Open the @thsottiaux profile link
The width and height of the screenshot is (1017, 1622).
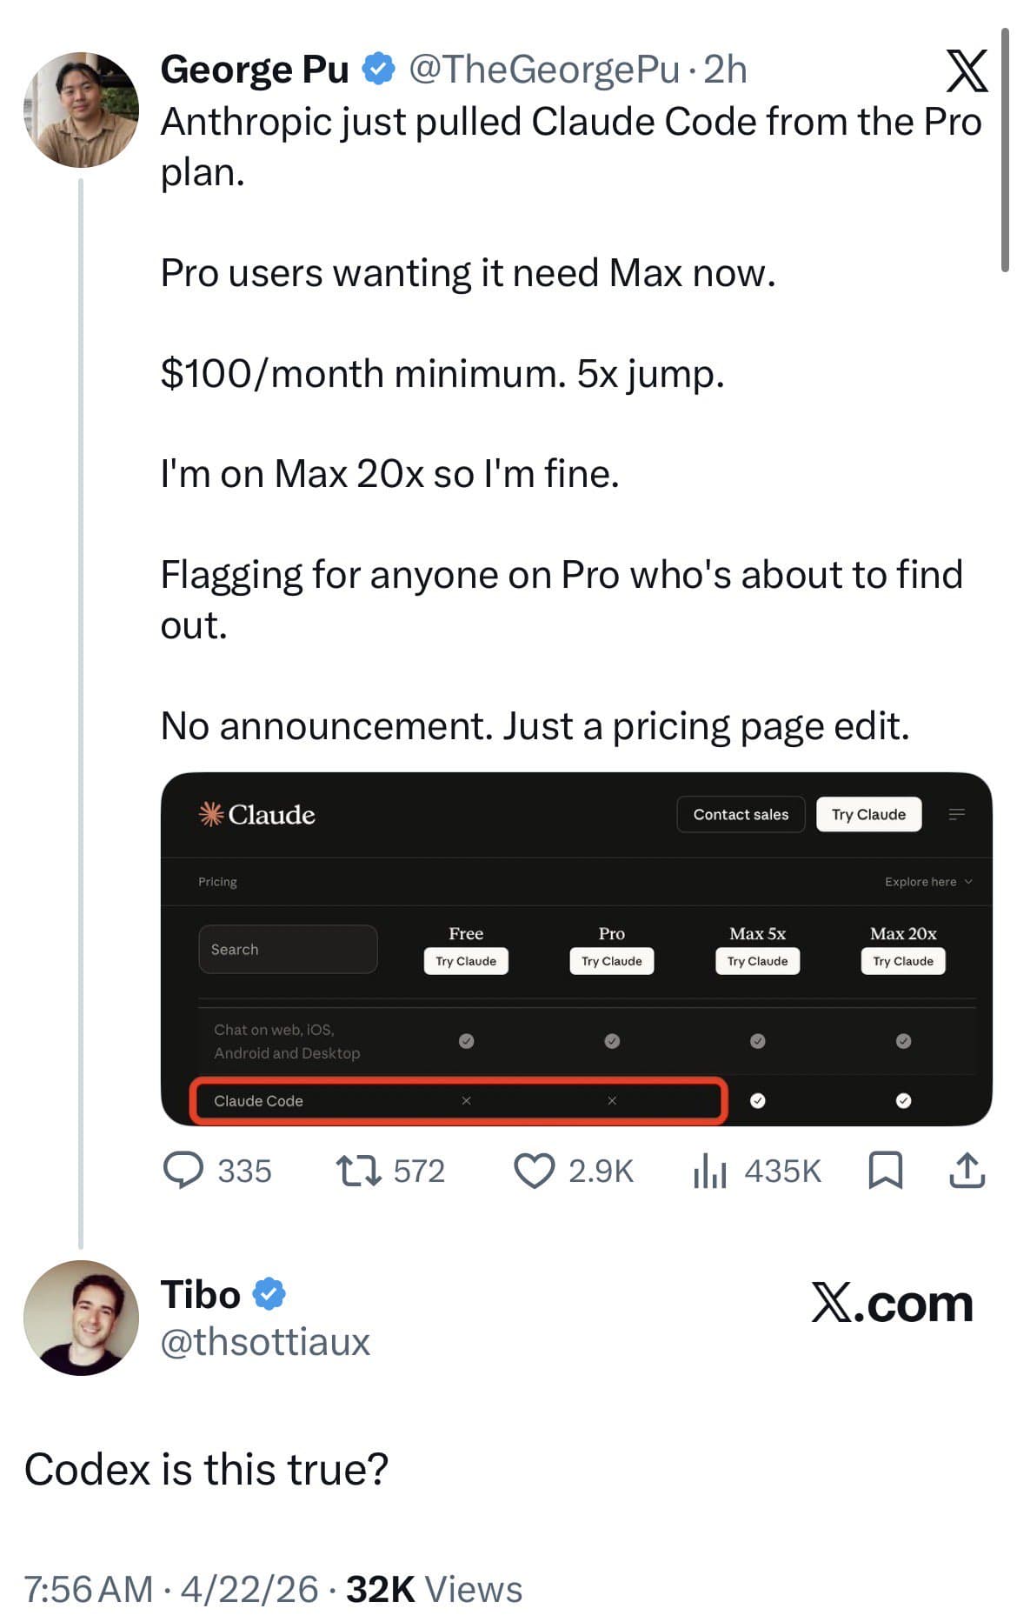(x=264, y=1342)
